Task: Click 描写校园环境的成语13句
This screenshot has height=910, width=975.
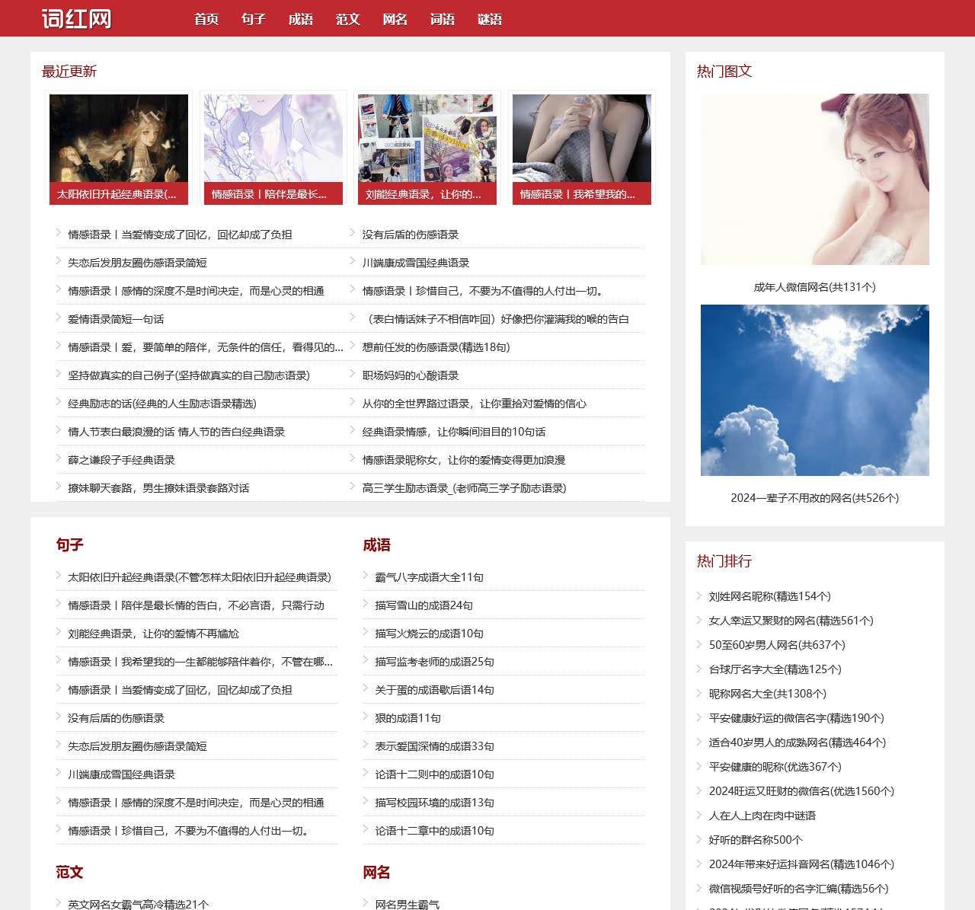Action: click(434, 803)
